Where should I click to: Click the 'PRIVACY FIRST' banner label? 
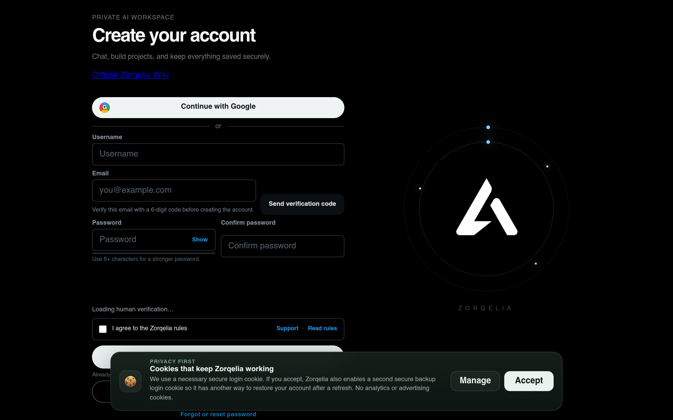(172, 361)
